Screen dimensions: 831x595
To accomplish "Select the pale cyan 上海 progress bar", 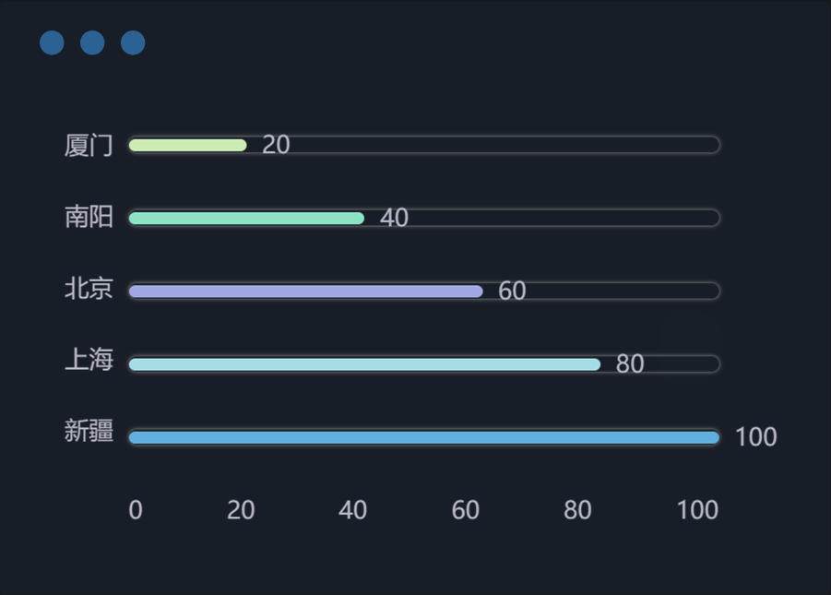I will click(x=364, y=364).
